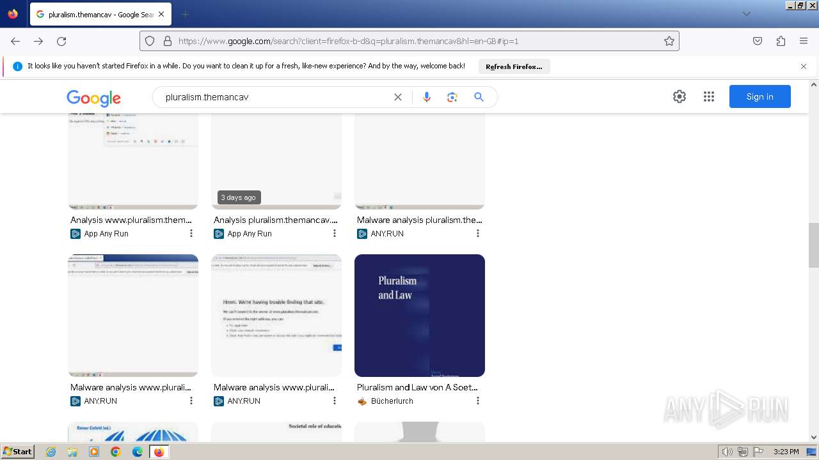
Task: Open more options for 'Analysis www.pluralism.them...' result
Action: (191, 234)
